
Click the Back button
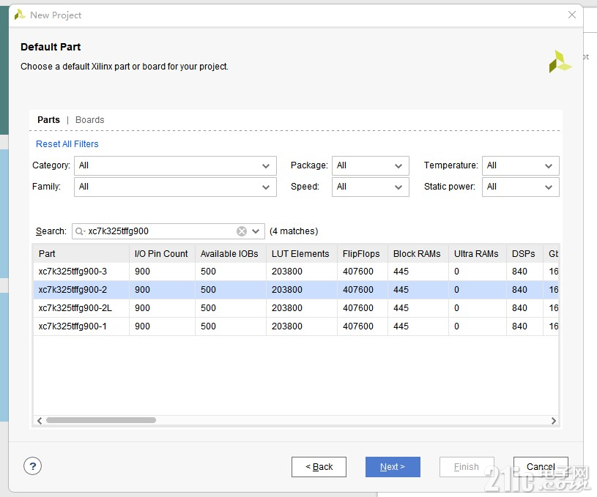[319, 467]
